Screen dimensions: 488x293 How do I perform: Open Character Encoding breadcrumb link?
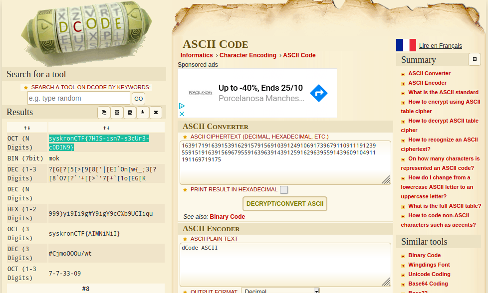(247, 55)
